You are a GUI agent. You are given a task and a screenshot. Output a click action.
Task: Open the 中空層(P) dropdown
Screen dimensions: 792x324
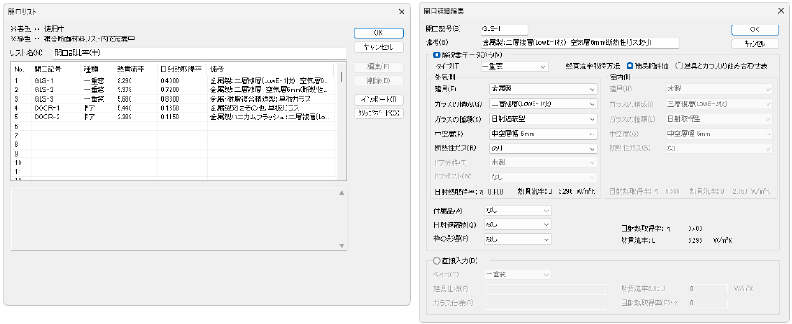(x=544, y=134)
